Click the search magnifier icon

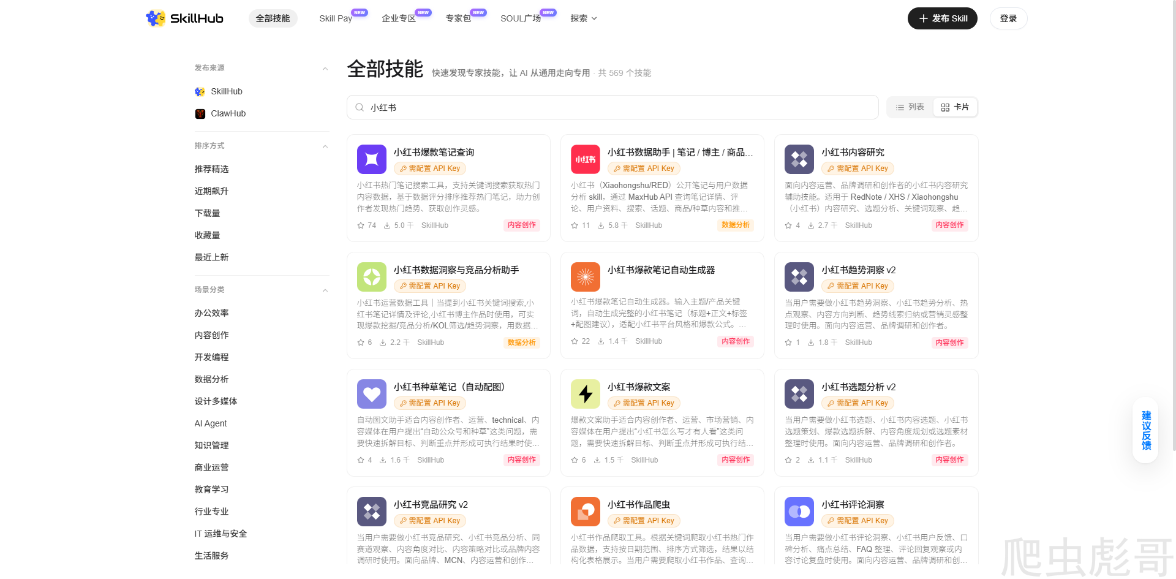[x=360, y=108]
